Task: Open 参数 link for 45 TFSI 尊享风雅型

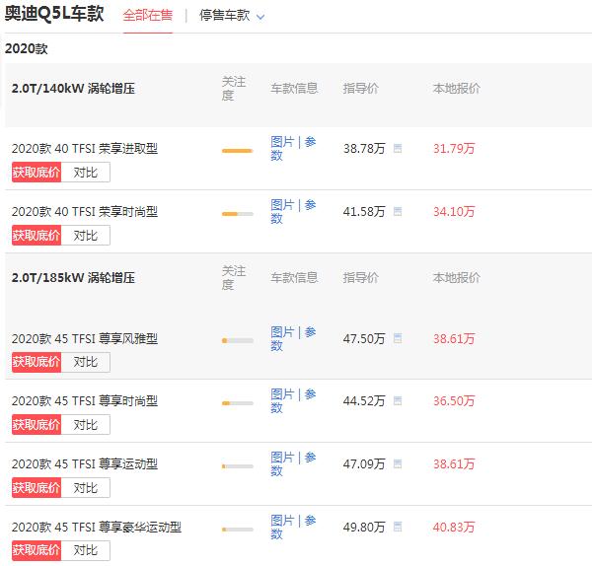Action: click(310, 332)
